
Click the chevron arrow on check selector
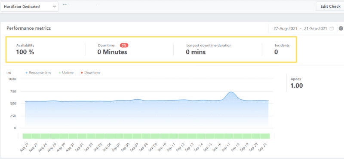tap(55, 6)
